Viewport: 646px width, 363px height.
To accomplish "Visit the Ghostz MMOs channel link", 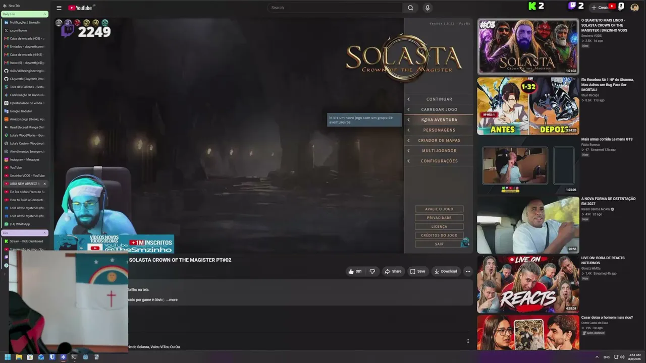I will point(591,268).
